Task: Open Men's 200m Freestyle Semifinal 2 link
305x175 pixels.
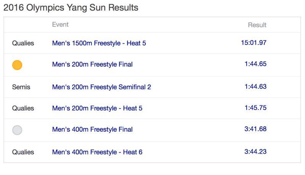Action: [101, 87]
